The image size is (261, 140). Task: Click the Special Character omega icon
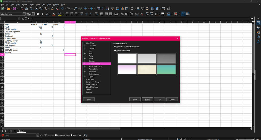[x=132, y=9]
